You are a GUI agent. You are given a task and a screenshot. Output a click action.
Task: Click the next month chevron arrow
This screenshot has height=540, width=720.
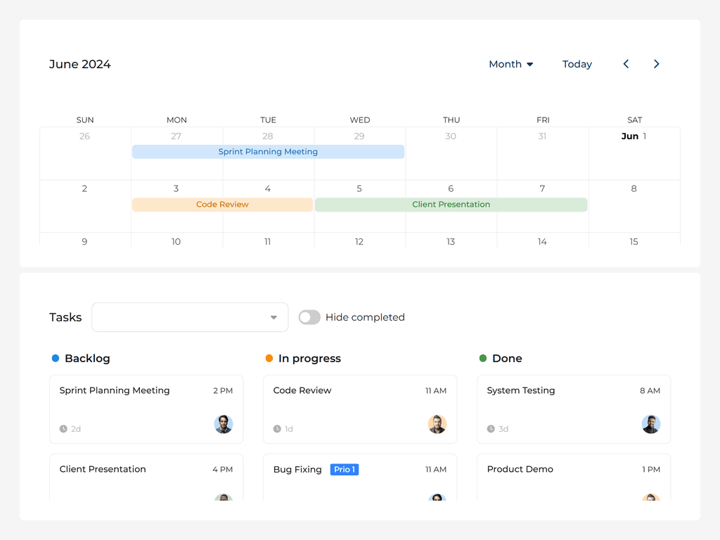coord(656,64)
